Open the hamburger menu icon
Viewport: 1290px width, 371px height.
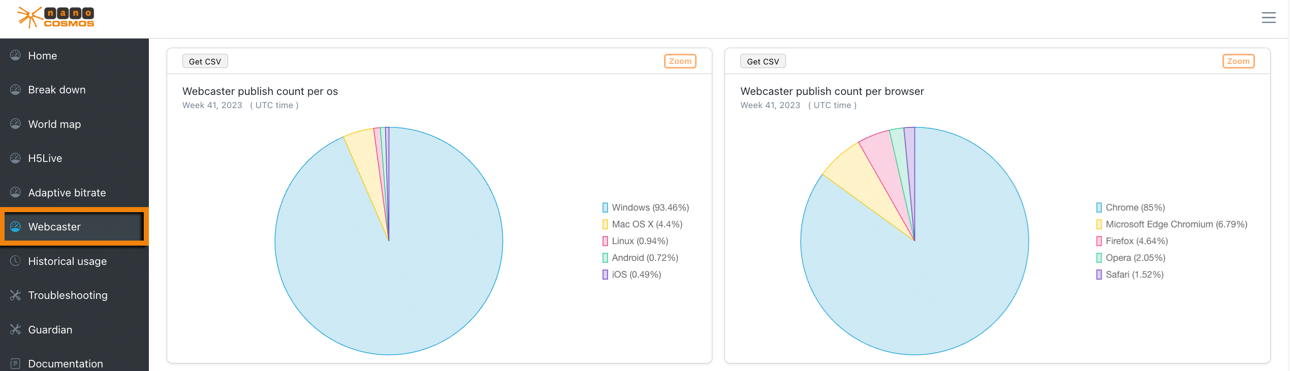coord(1268,18)
